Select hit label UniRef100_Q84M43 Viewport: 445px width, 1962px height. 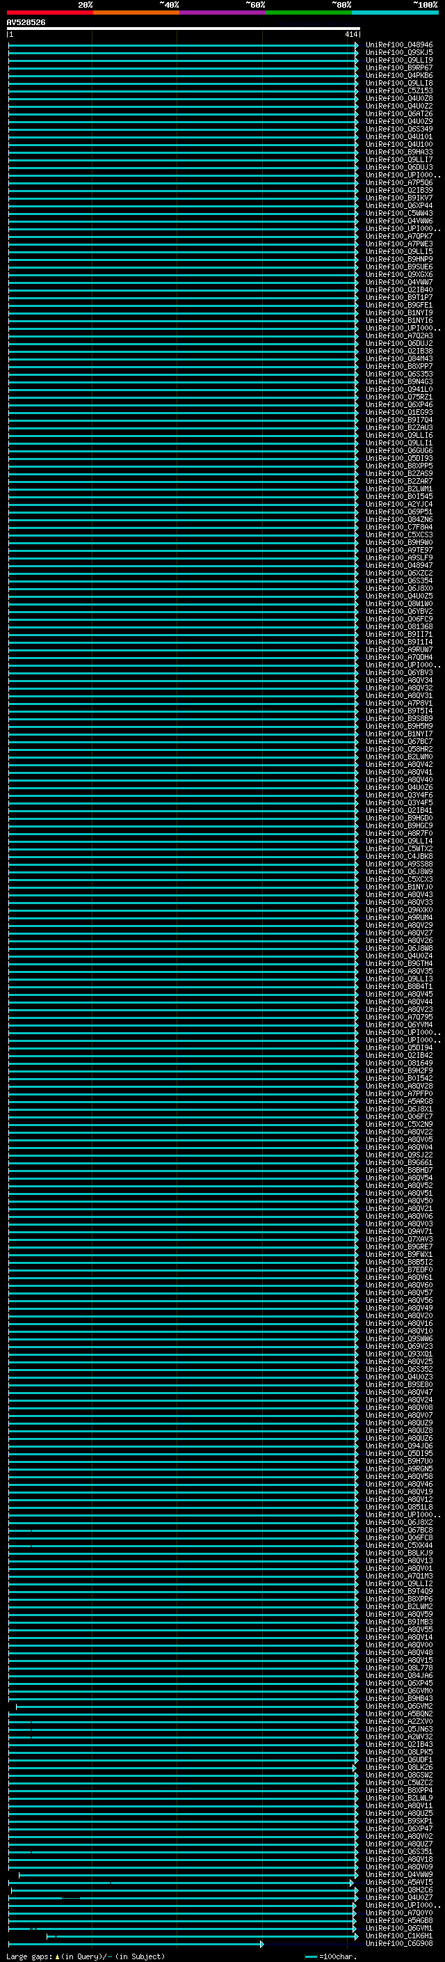(x=399, y=358)
